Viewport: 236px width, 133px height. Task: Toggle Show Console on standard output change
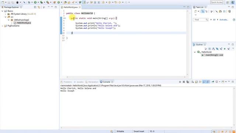click(x=204, y=82)
